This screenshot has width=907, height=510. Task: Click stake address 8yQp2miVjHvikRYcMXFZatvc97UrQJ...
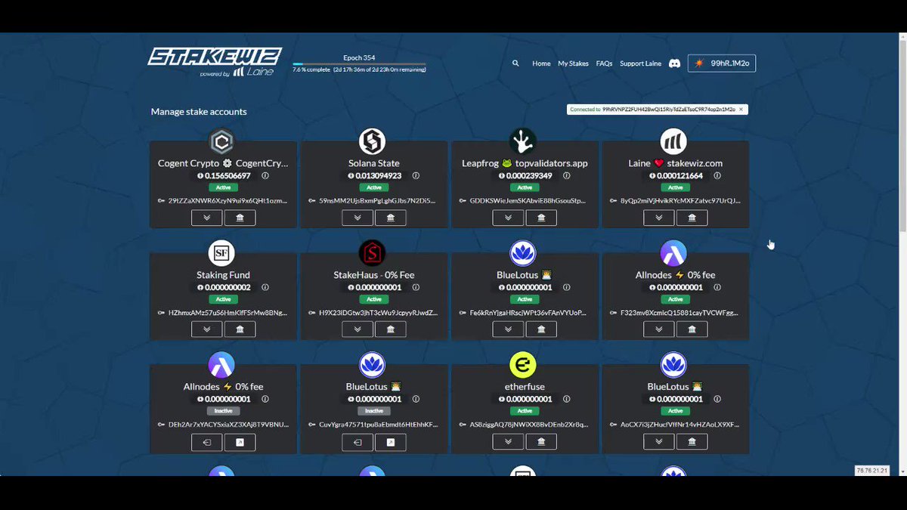pos(679,201)
